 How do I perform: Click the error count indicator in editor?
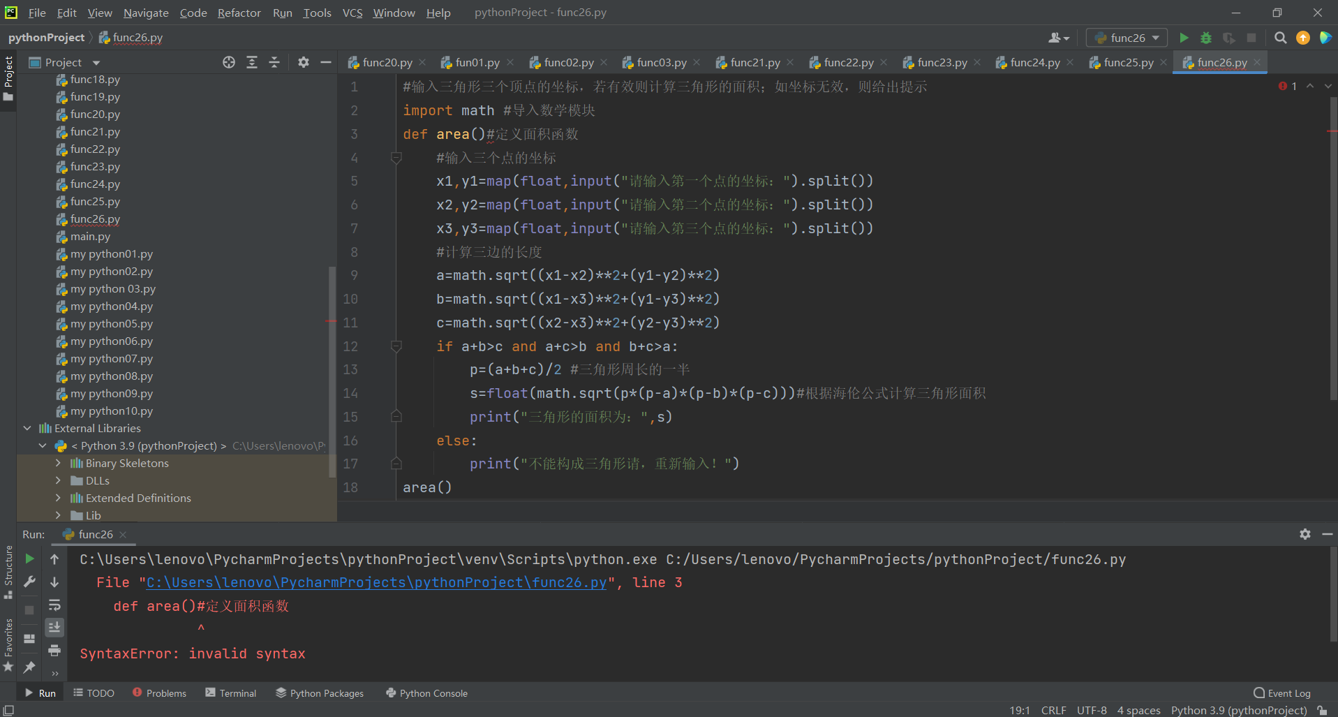1288,86
